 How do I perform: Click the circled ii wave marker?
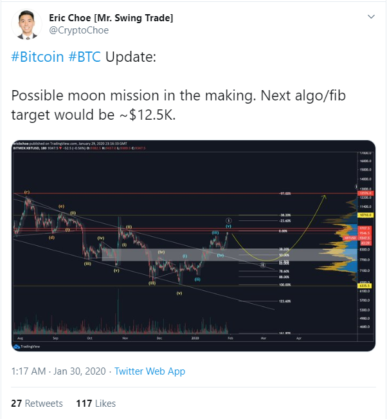click(x=263, y=265)
